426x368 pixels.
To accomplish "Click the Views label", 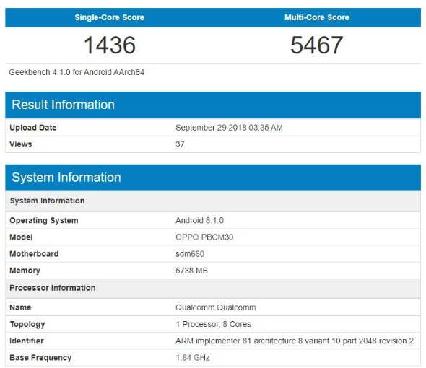I will [21, 144].
